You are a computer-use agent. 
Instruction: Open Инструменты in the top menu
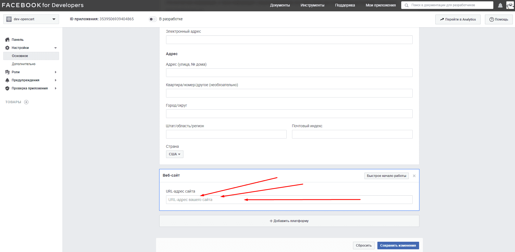(x=312, y=5)
